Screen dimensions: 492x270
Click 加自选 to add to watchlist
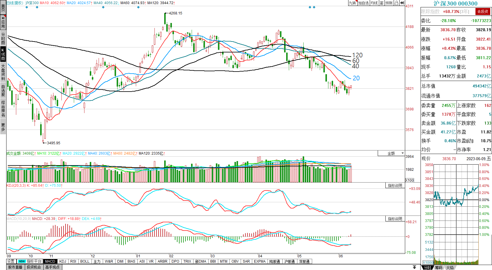(x=363, y=3)
